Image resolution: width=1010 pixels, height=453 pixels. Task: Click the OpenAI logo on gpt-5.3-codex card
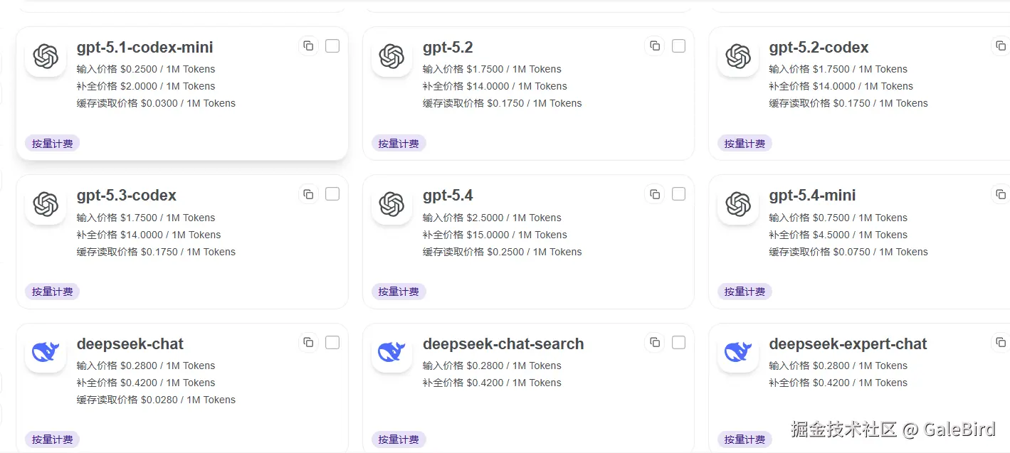(x=46, y=204)
